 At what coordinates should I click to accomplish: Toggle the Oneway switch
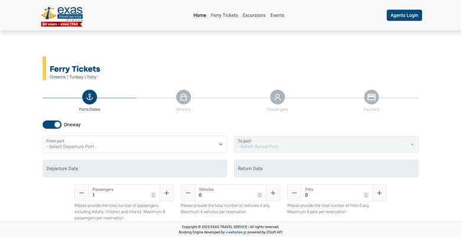point(52,124)
